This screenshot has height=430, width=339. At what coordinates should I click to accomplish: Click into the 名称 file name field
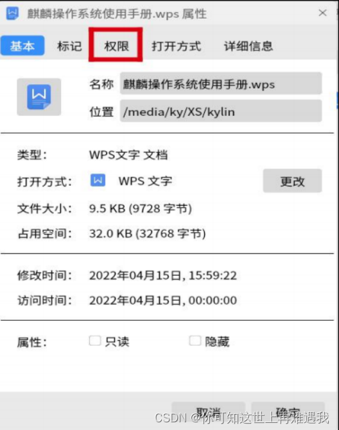pyautogui.click(x=221, y=84)
